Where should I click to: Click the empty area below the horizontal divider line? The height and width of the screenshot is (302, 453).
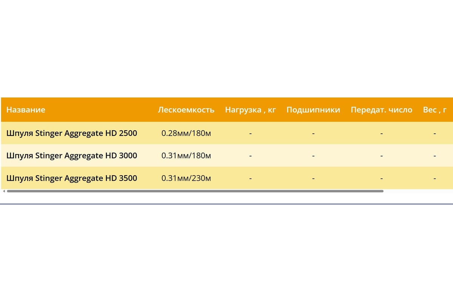[x=226, y=245]
